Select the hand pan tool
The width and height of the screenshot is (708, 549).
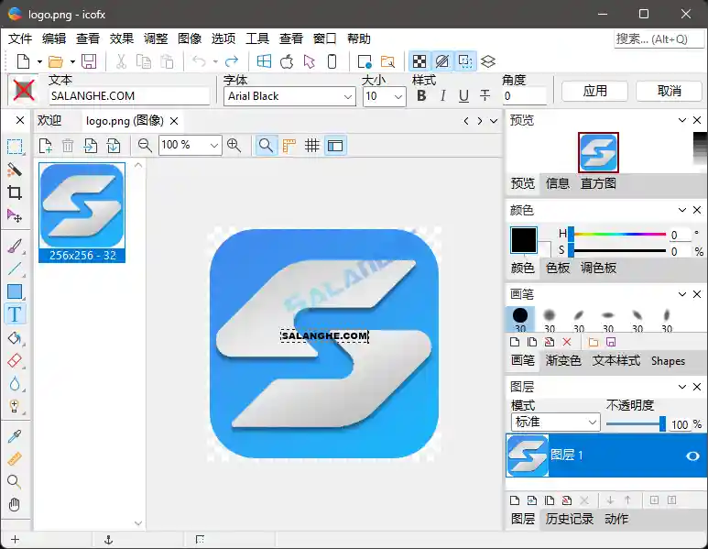pos(15,505)
